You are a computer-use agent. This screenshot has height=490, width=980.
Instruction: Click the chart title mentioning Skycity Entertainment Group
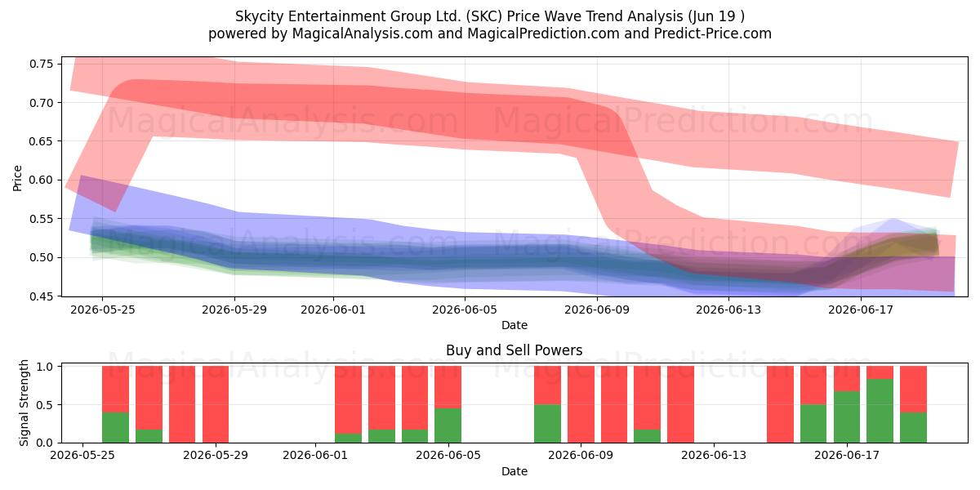click(x=490, y=16)
